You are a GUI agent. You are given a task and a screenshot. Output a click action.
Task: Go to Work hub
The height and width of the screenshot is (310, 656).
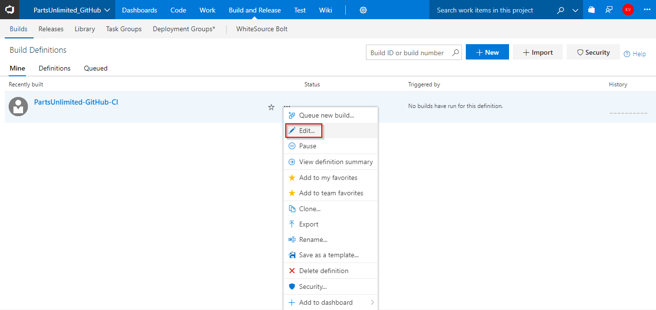207,10
